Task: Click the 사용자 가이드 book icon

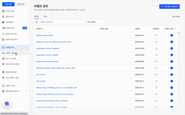Action: click(x=3, y=86)
